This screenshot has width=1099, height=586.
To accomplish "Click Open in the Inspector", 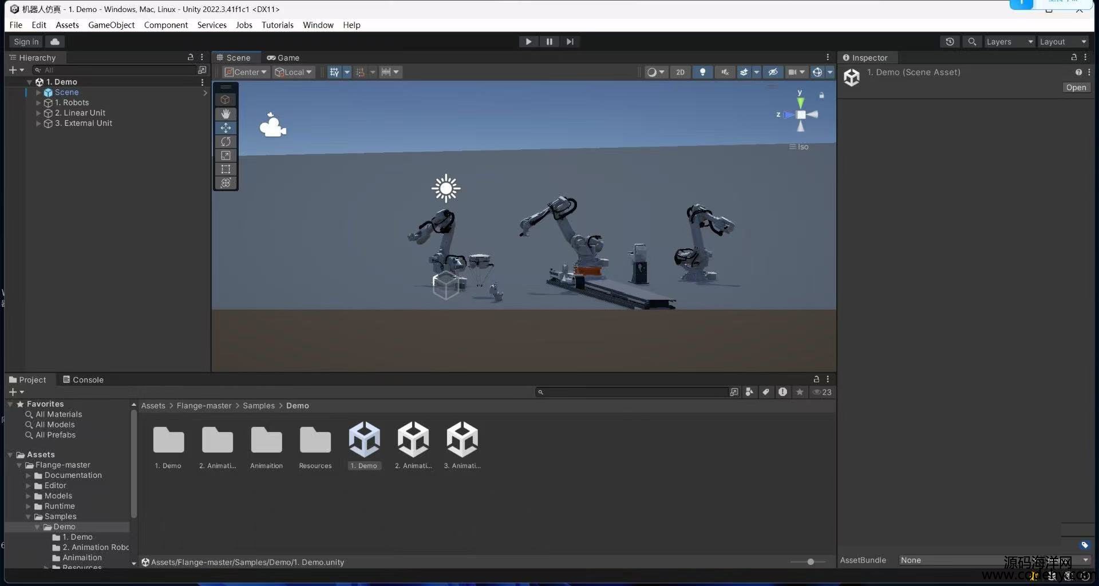I will pos(1076,88).
